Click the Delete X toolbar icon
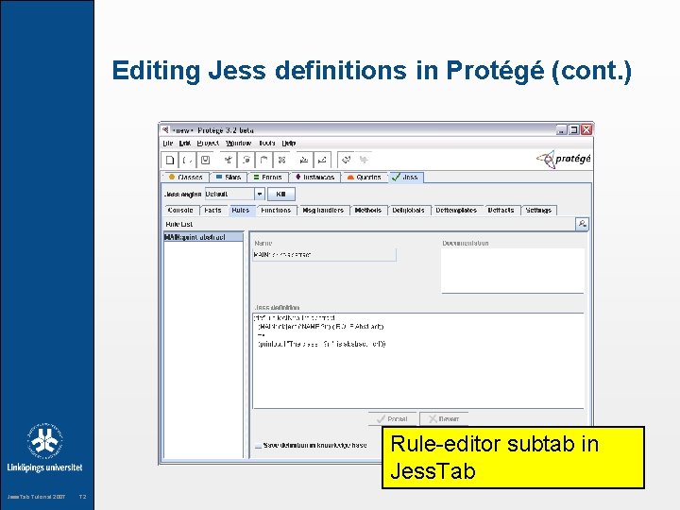Viewport: 680px width, 510px height. click(x=281, y=160)
